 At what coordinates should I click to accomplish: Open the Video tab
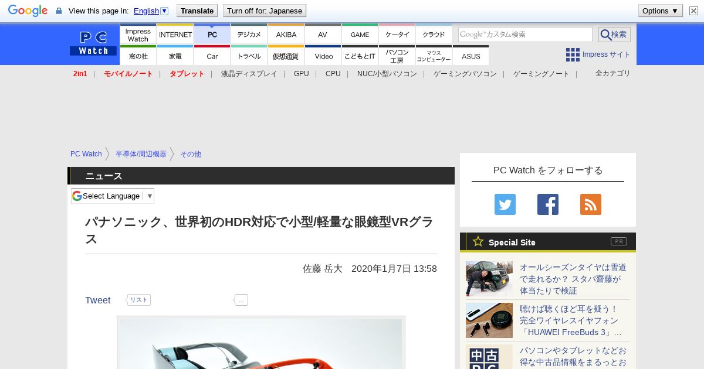[323, 56]
